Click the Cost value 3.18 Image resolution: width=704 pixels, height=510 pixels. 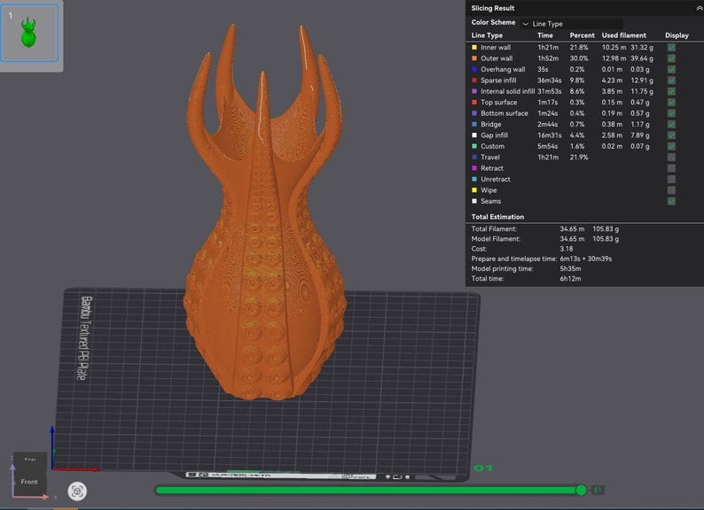[567, 249]
